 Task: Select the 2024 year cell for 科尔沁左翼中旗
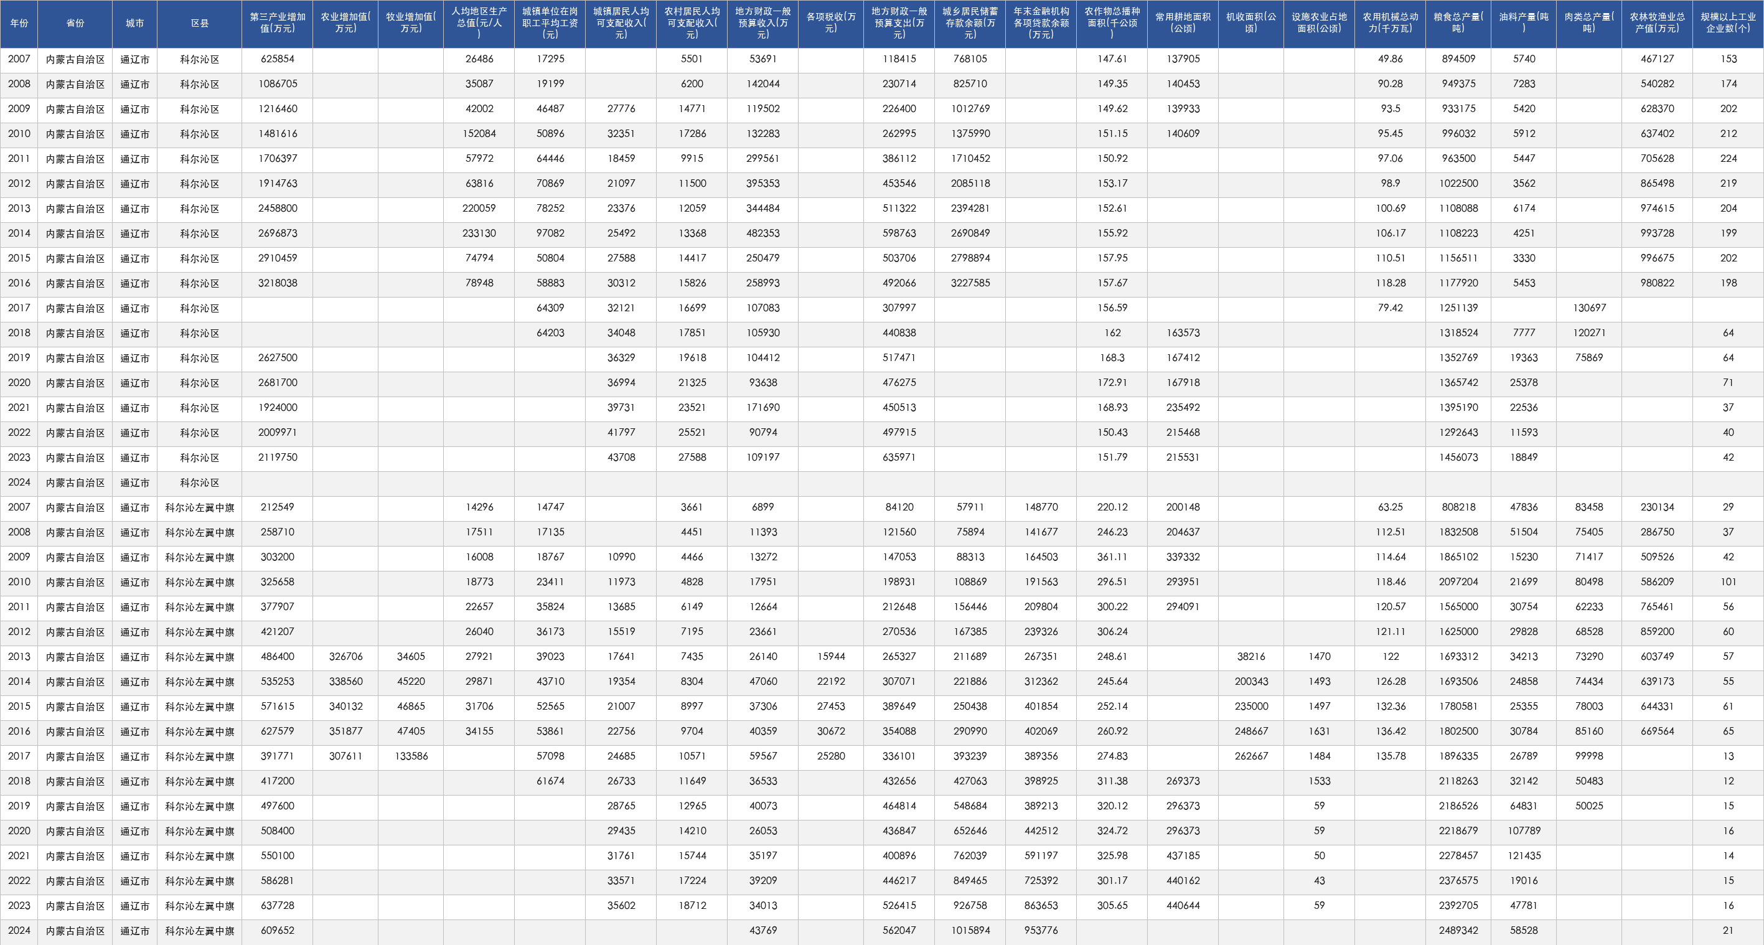[x=19, y=931]
